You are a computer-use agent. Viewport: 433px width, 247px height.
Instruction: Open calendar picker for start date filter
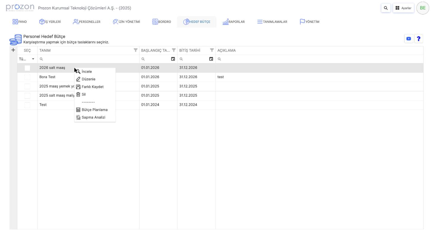(x=173, y=59)
